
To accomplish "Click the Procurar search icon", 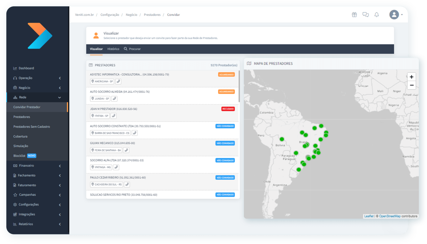I will pos(125,49).
